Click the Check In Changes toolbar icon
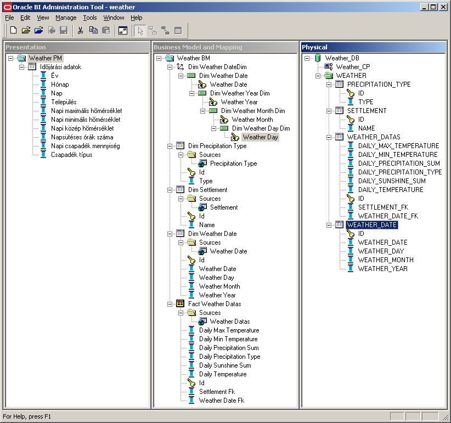 (52, 30)
